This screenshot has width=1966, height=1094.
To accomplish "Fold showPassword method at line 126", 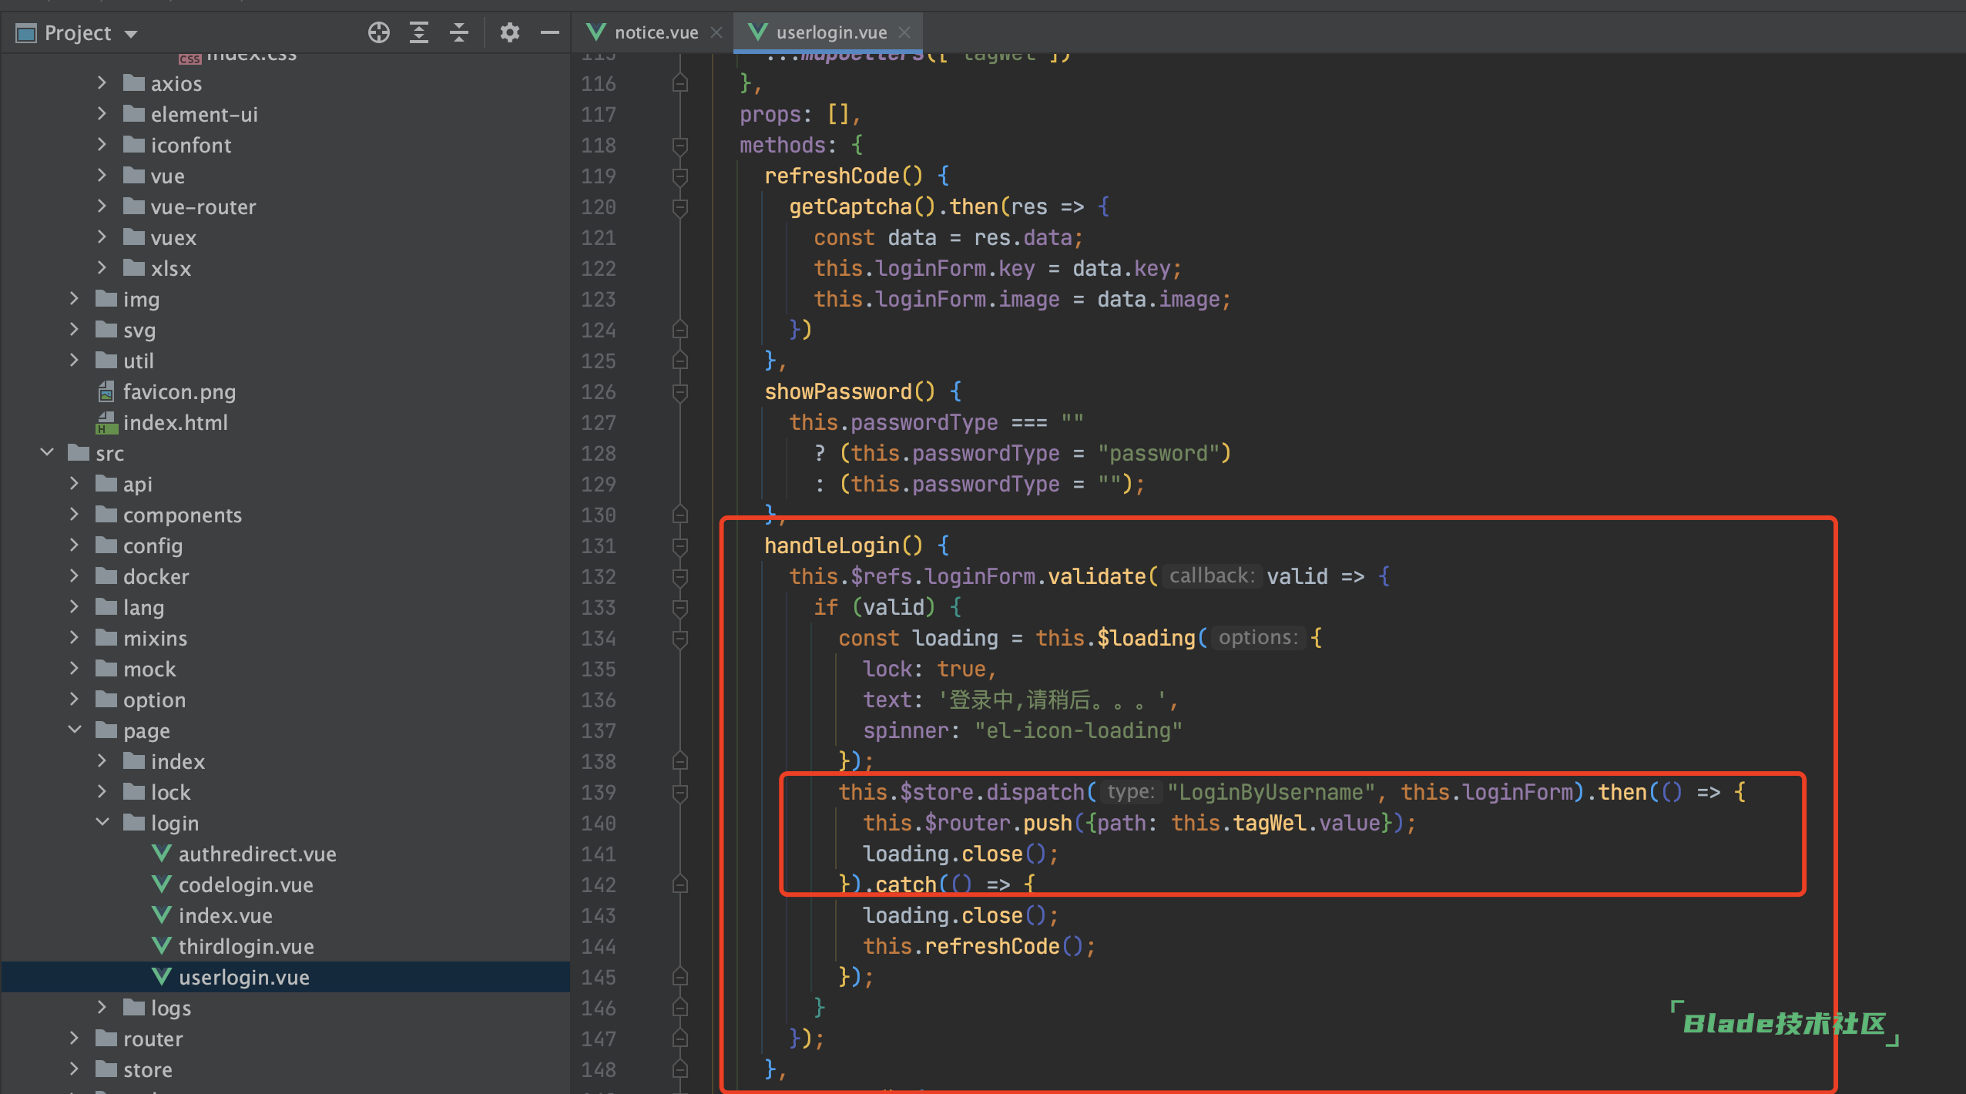I will [679, 392].
